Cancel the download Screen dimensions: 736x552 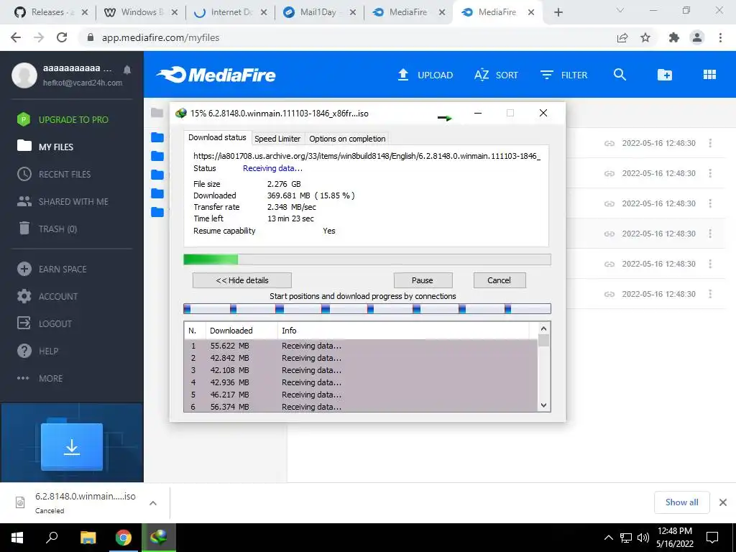pos(499,280)
